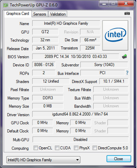Click the Memory Size field 0 MB

point(48,106)
